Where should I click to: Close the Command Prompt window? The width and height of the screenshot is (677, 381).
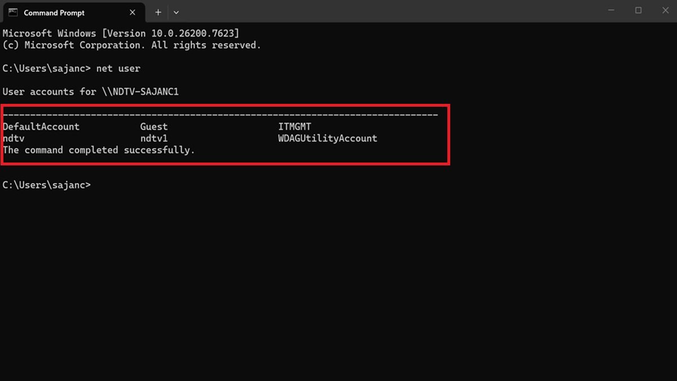pyautogui.click(x=663, y=11)
